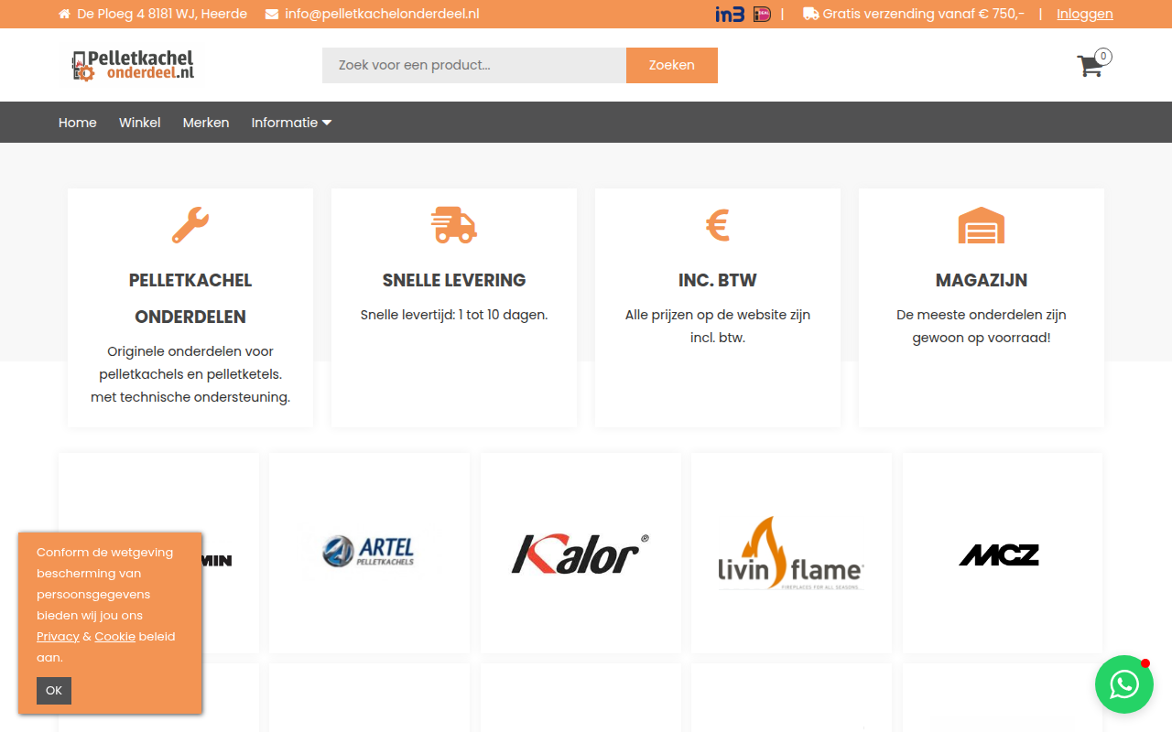The width and height of the screenshot is (1172, 732).
Task: Click the 'MAGAZIJN' heading
Action: coord(982,280)
